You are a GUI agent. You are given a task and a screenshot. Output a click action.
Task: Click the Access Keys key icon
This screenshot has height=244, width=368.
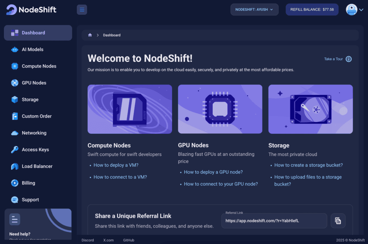[x=14, y=150]
